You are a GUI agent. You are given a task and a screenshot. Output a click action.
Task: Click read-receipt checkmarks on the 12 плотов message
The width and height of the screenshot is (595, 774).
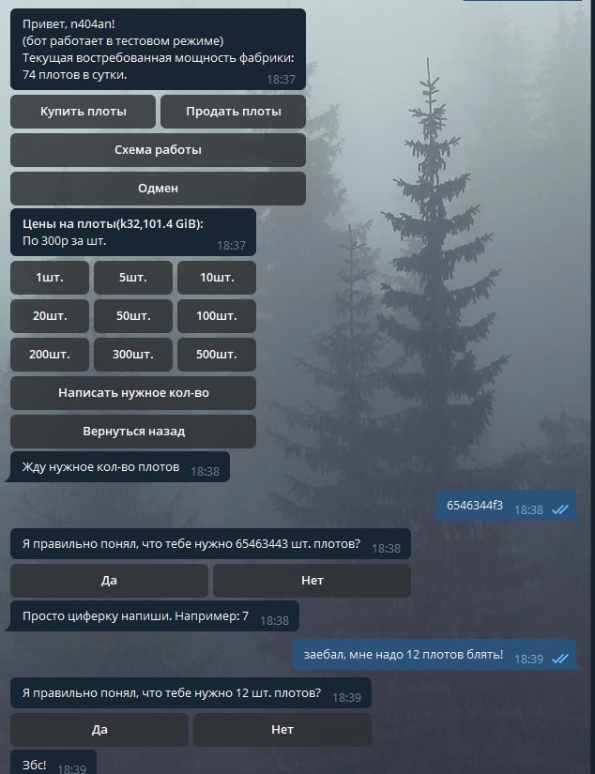pos(560,659)
